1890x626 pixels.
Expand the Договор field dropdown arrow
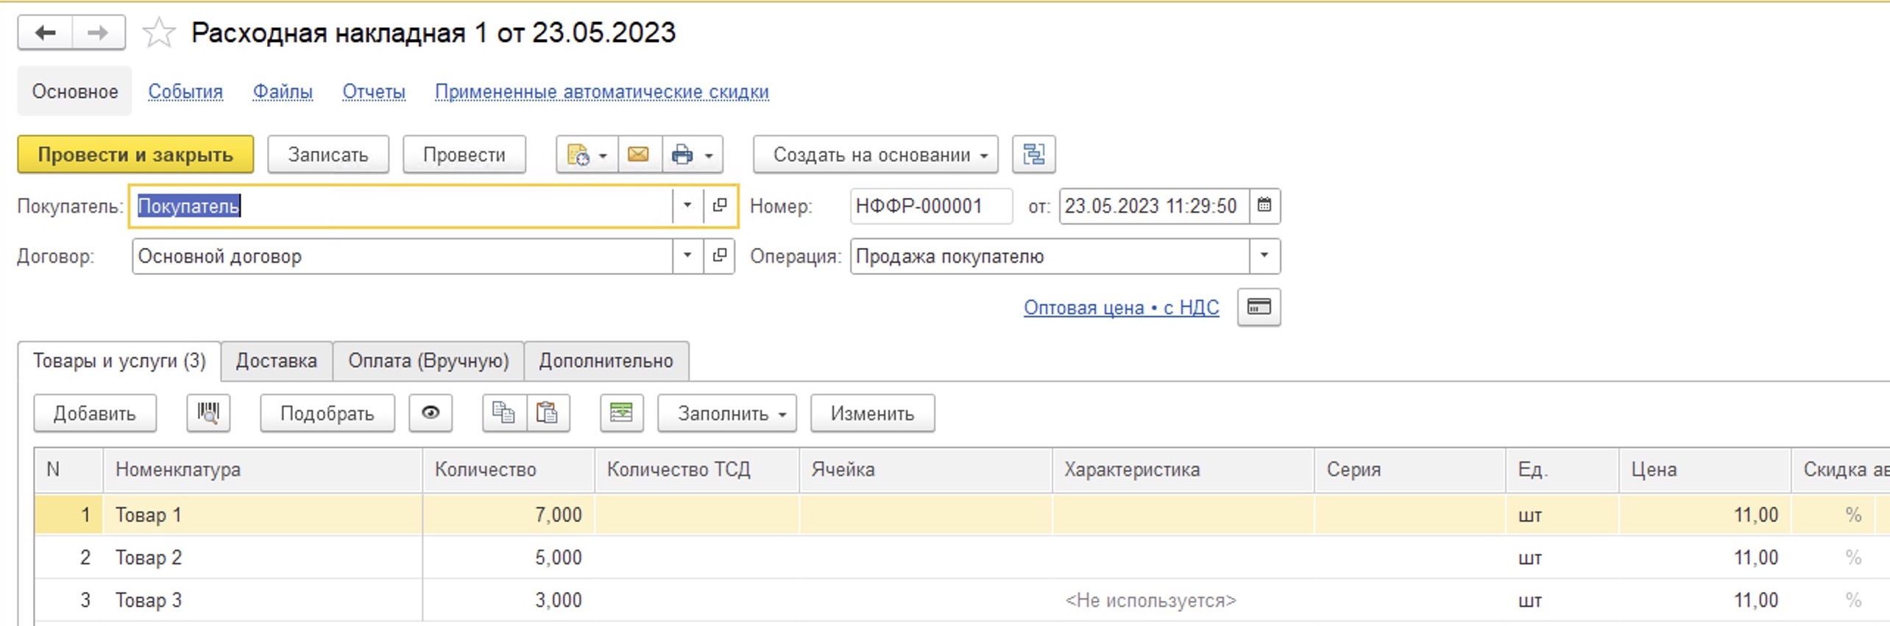point(687,256)
